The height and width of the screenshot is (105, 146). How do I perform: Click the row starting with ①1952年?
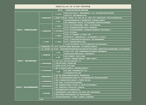97,25
